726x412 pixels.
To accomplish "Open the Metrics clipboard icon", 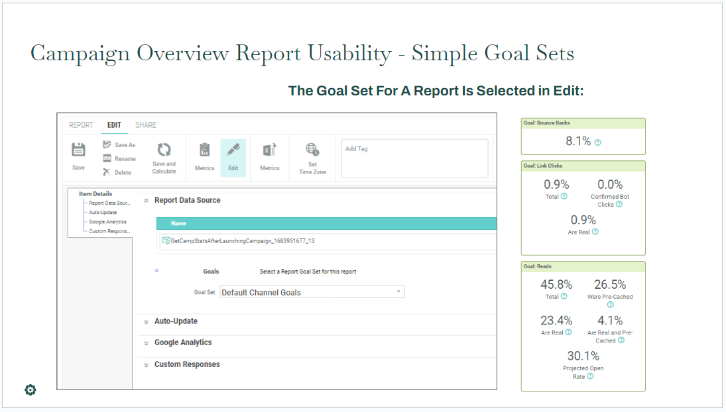I will click(x=204, y=150).
